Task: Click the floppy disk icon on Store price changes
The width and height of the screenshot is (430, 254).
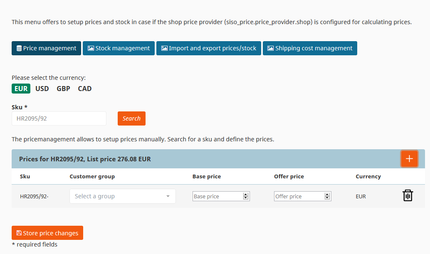Action: [19, 233]
